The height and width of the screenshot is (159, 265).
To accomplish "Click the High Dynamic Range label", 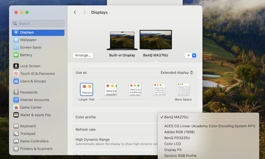I will coord(93,139).
